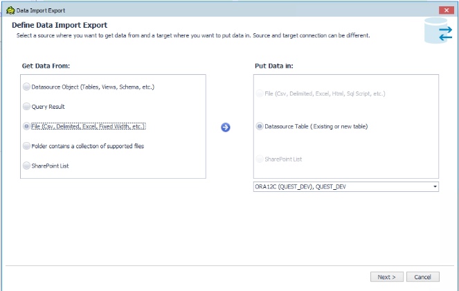Choose Query Result as the data source

tap(26, 107)
